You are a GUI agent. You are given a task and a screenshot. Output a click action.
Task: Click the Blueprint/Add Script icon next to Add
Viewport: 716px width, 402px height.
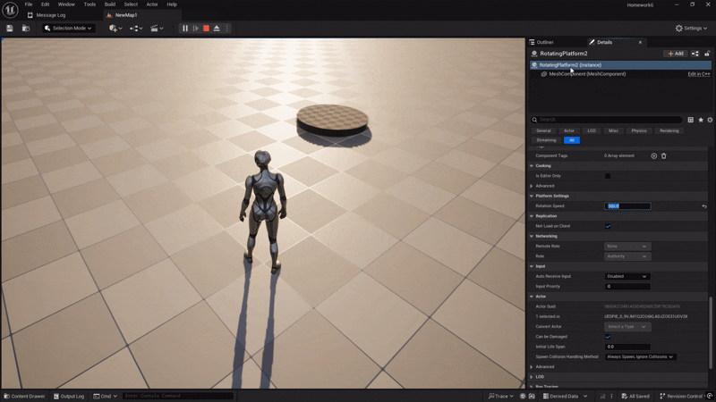point(695,54)
